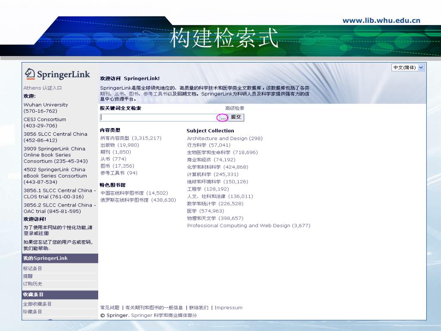Open Architecture and Design (298) collection

225,138
